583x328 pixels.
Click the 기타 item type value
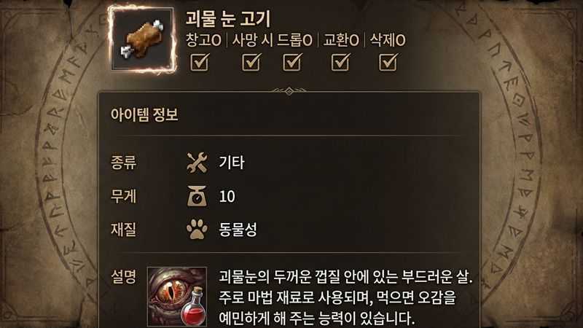coord(232,163)
